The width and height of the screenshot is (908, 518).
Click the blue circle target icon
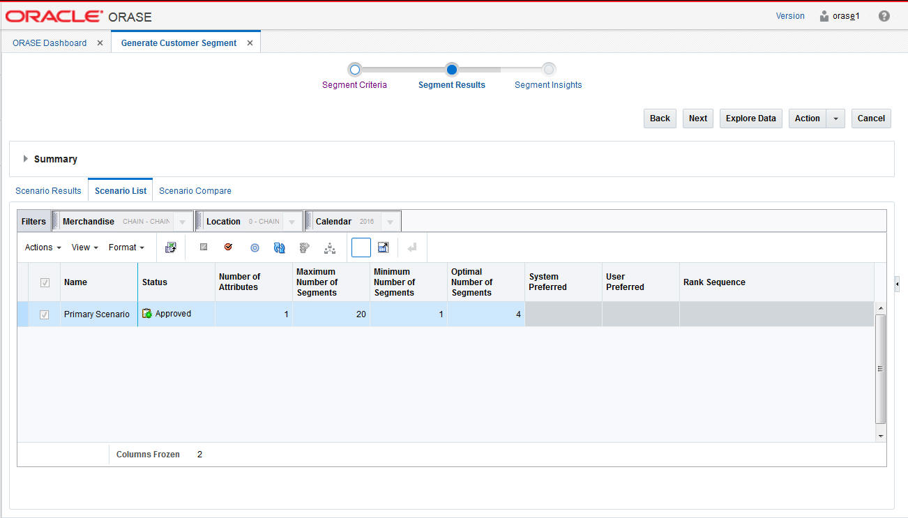click(255, 247)
